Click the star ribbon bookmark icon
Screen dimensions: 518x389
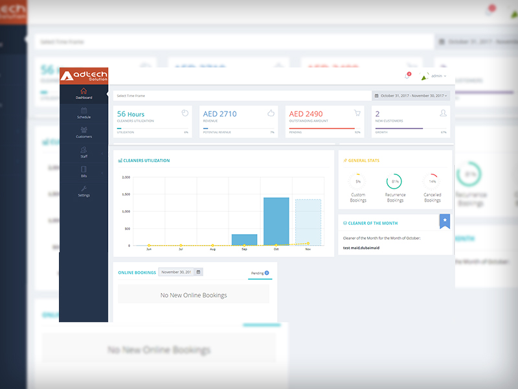[x=445, y=220]
